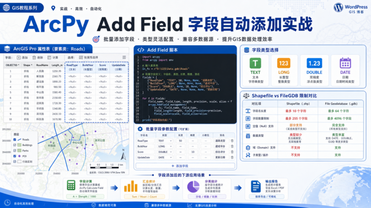371x208 pixels.
Task: Open the DATE type dropdown for UpdateDate
Action: [x=165, y=157]
